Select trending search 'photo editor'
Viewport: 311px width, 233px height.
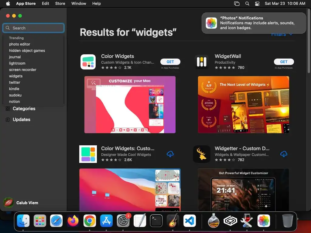click(20, 44)
